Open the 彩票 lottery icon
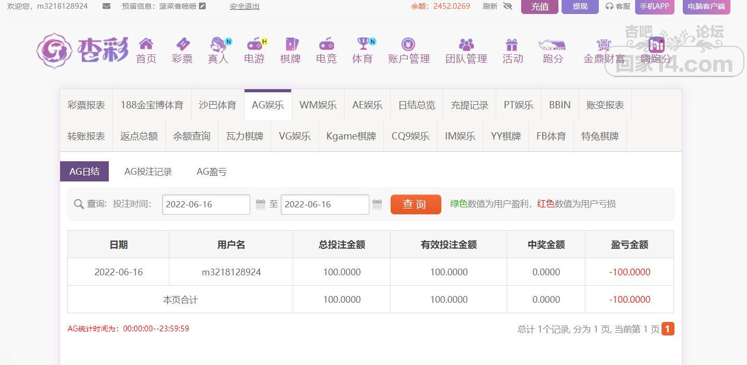The height and width of the screenshot is (365, 747). point(182,44)
